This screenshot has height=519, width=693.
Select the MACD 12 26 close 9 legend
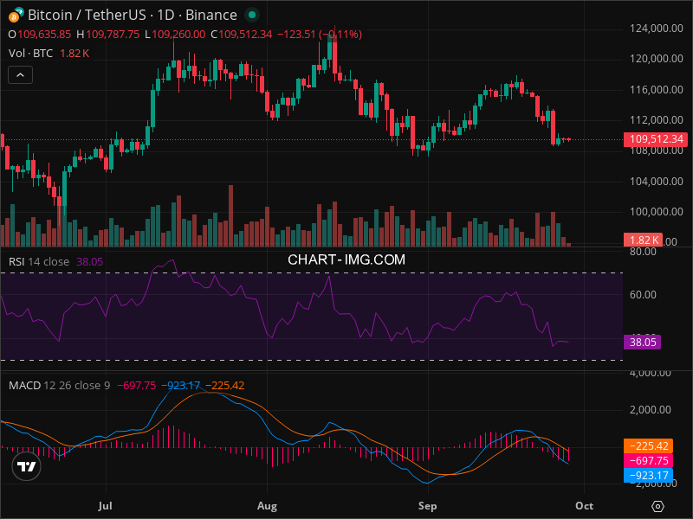60,385
